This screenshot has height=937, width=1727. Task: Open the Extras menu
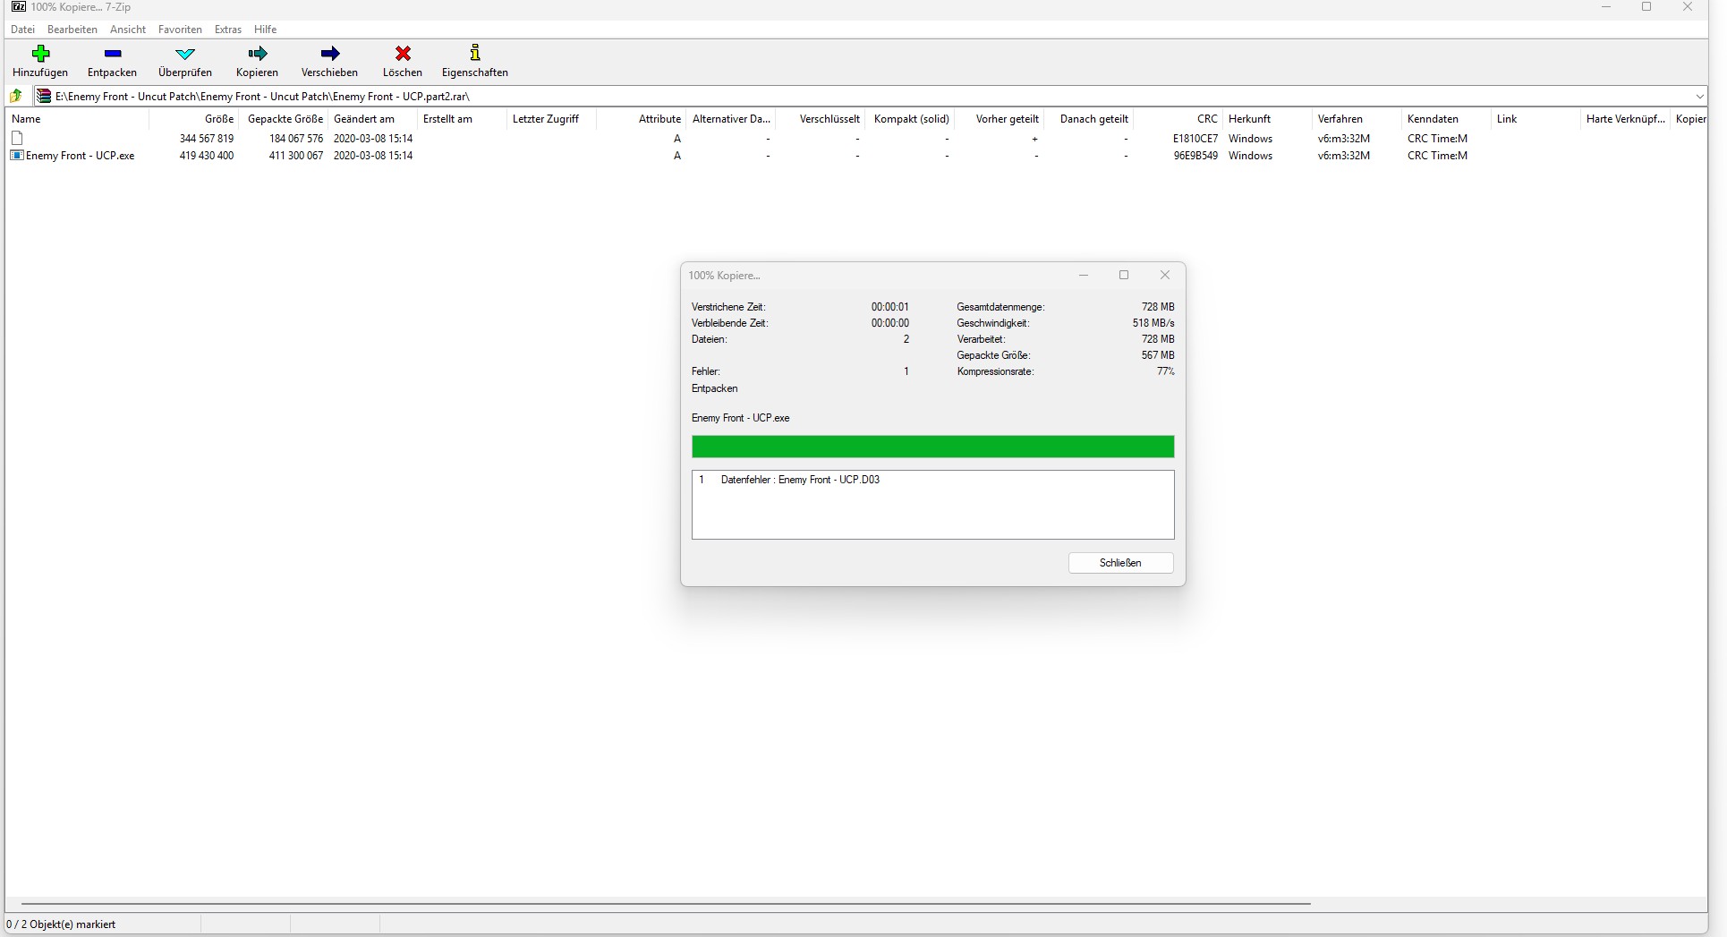[x=228, y=30]
